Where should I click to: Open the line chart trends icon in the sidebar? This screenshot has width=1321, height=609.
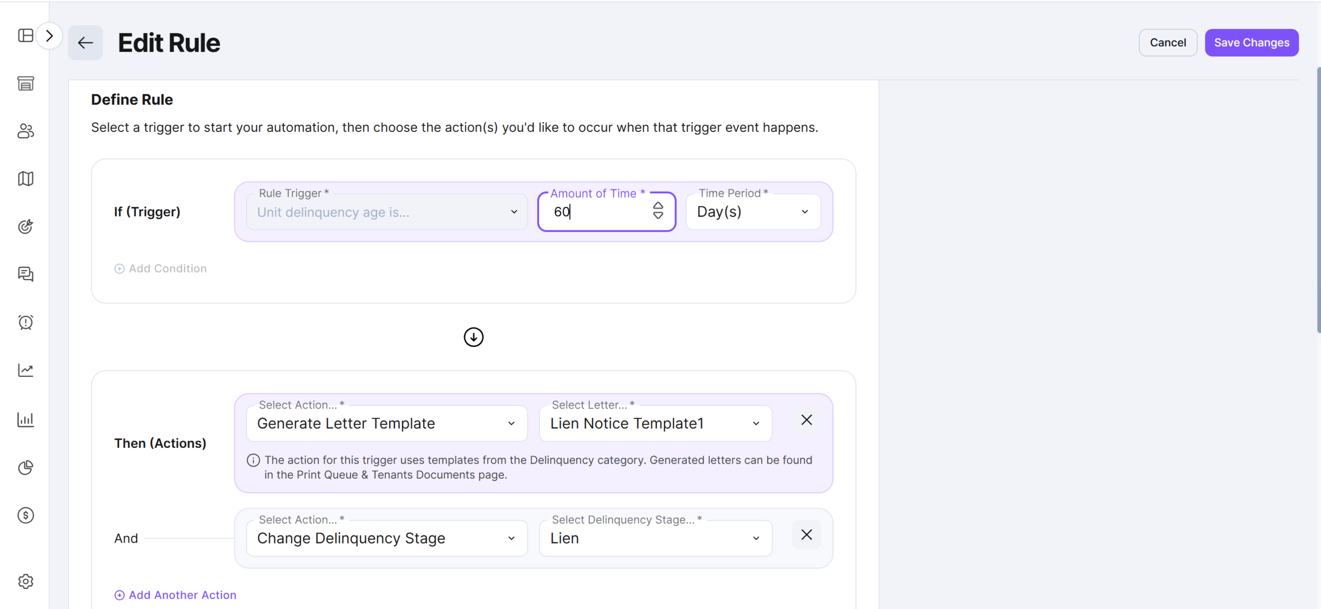tap(25, 370)
